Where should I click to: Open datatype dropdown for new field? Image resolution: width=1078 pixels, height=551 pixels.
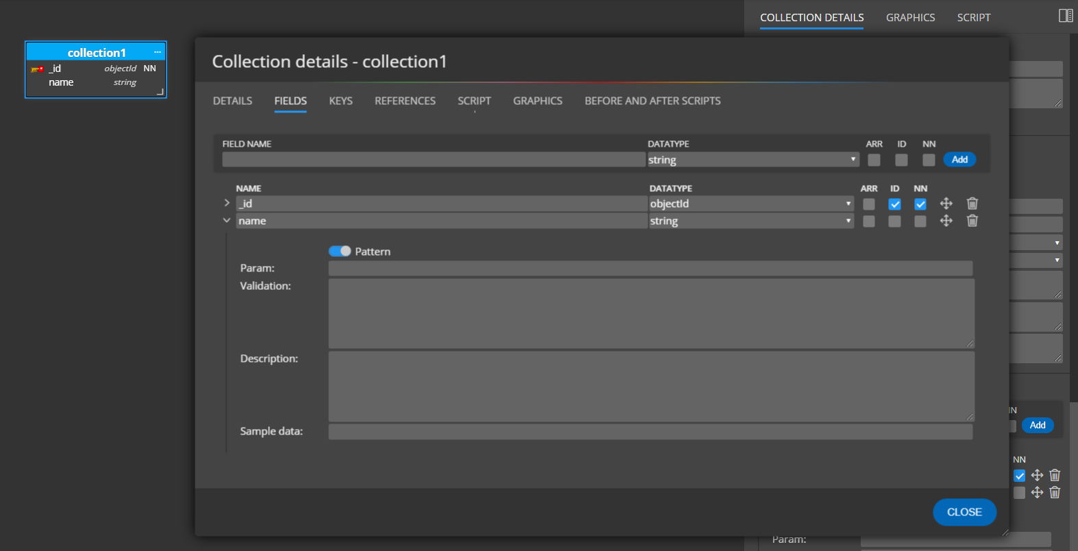pyautogui.click(x=753, y=160)
